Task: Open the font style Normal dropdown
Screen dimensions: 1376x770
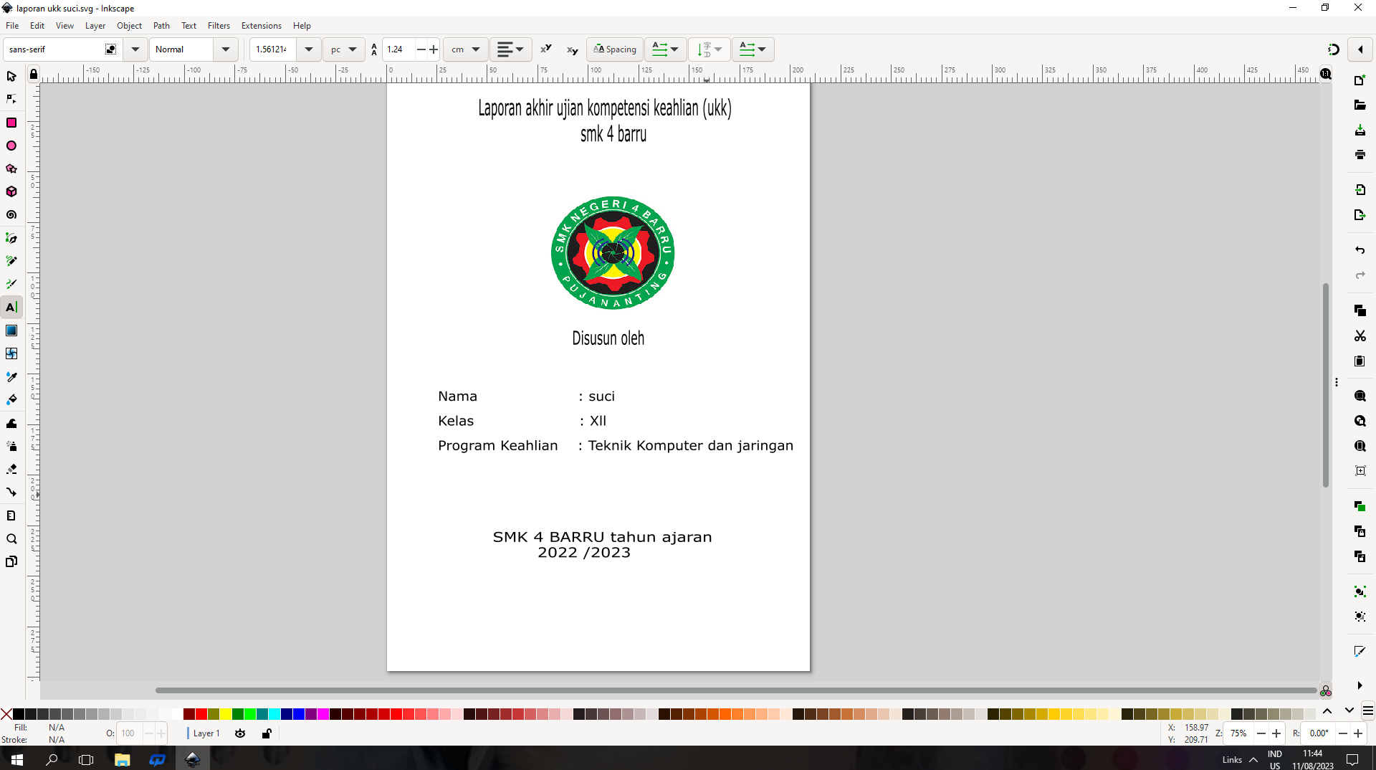Action: point(226,49)
